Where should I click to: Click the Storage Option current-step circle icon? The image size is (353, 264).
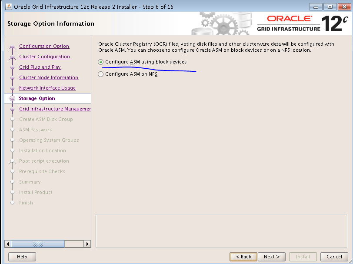coord(12,98)
